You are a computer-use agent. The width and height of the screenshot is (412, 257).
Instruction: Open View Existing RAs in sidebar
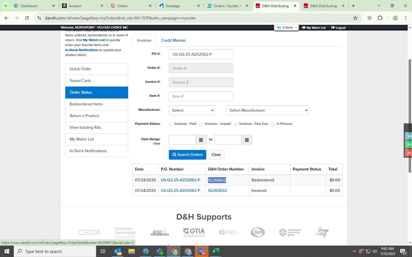[97, 128]
